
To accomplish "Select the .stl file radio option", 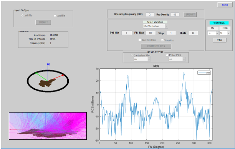I will coord(23,15).
